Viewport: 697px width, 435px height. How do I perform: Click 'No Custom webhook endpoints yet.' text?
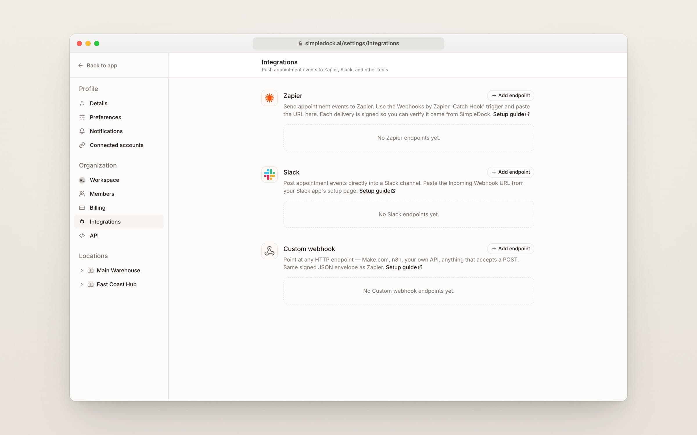(x=409, y=291)
